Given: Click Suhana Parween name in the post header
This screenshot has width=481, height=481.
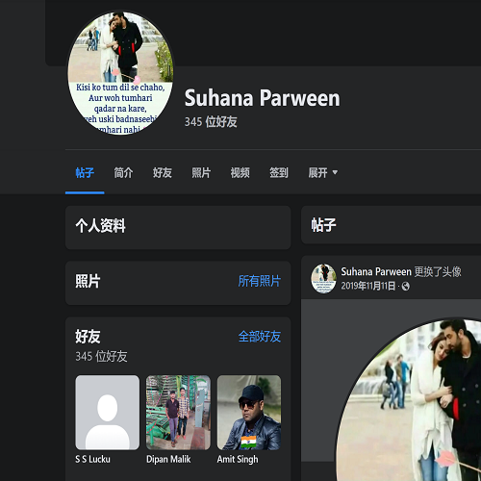Looking at the screenshot, I should tap(376, 271).
